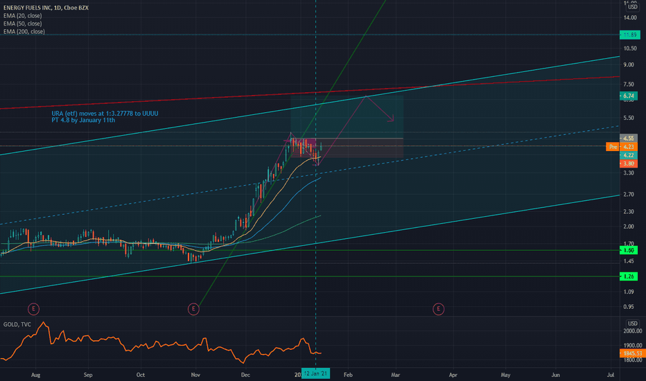Click the 3.30 value on the price axis
646x381 pixels.
click(x=629, y=173)
